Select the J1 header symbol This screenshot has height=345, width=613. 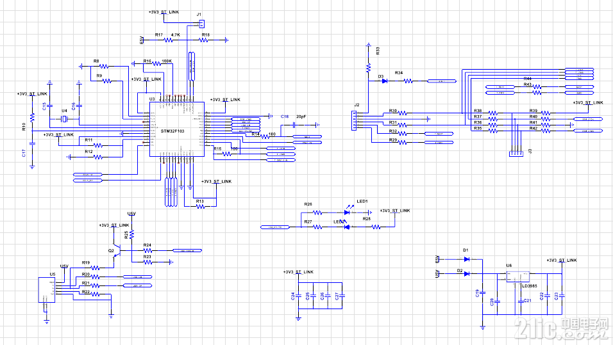[201, 24]
